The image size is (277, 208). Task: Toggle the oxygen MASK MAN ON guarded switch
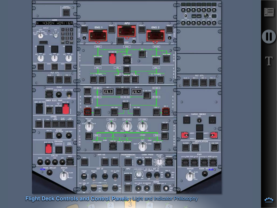(x=49, y=148)
